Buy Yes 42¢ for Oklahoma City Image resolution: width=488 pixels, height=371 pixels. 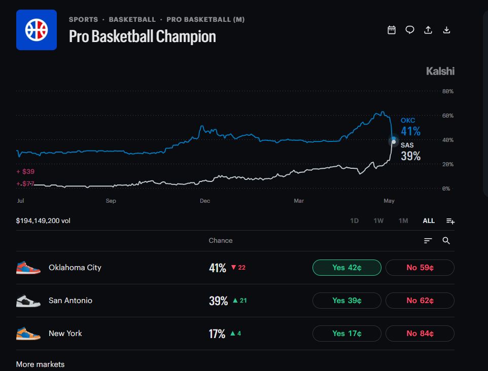click(346, 268)
